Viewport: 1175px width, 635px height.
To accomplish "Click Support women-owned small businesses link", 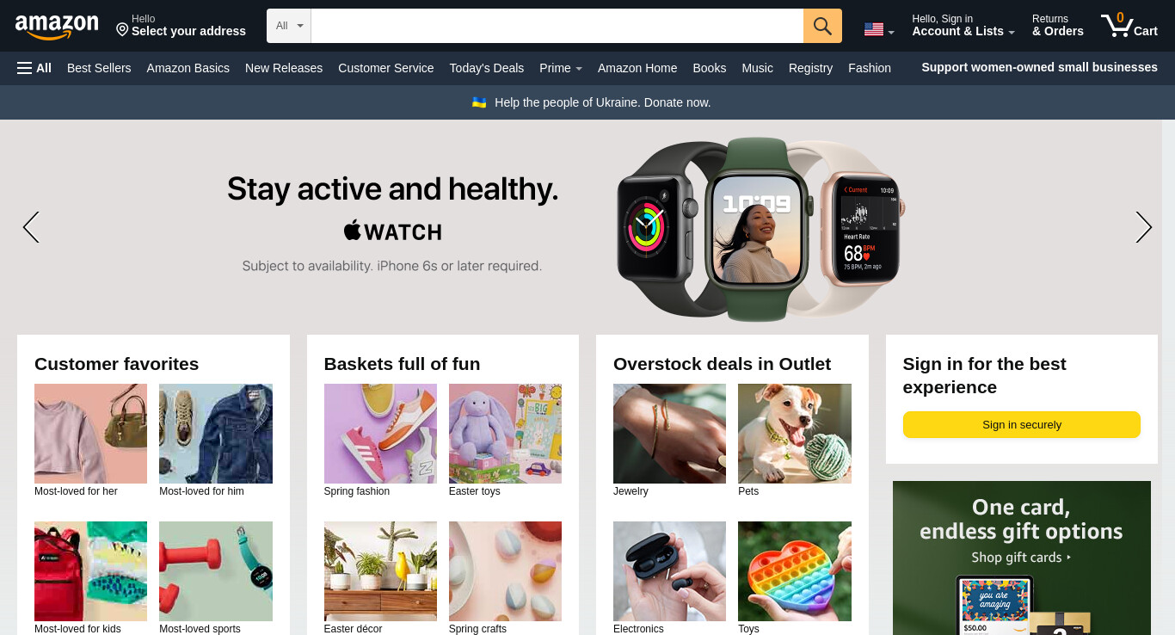I will click(x=1039, y=67).
